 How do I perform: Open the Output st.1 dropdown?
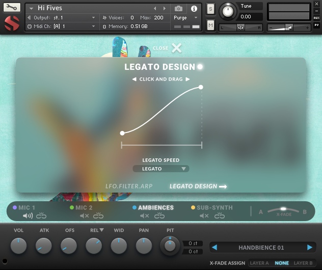pos(93,18)
